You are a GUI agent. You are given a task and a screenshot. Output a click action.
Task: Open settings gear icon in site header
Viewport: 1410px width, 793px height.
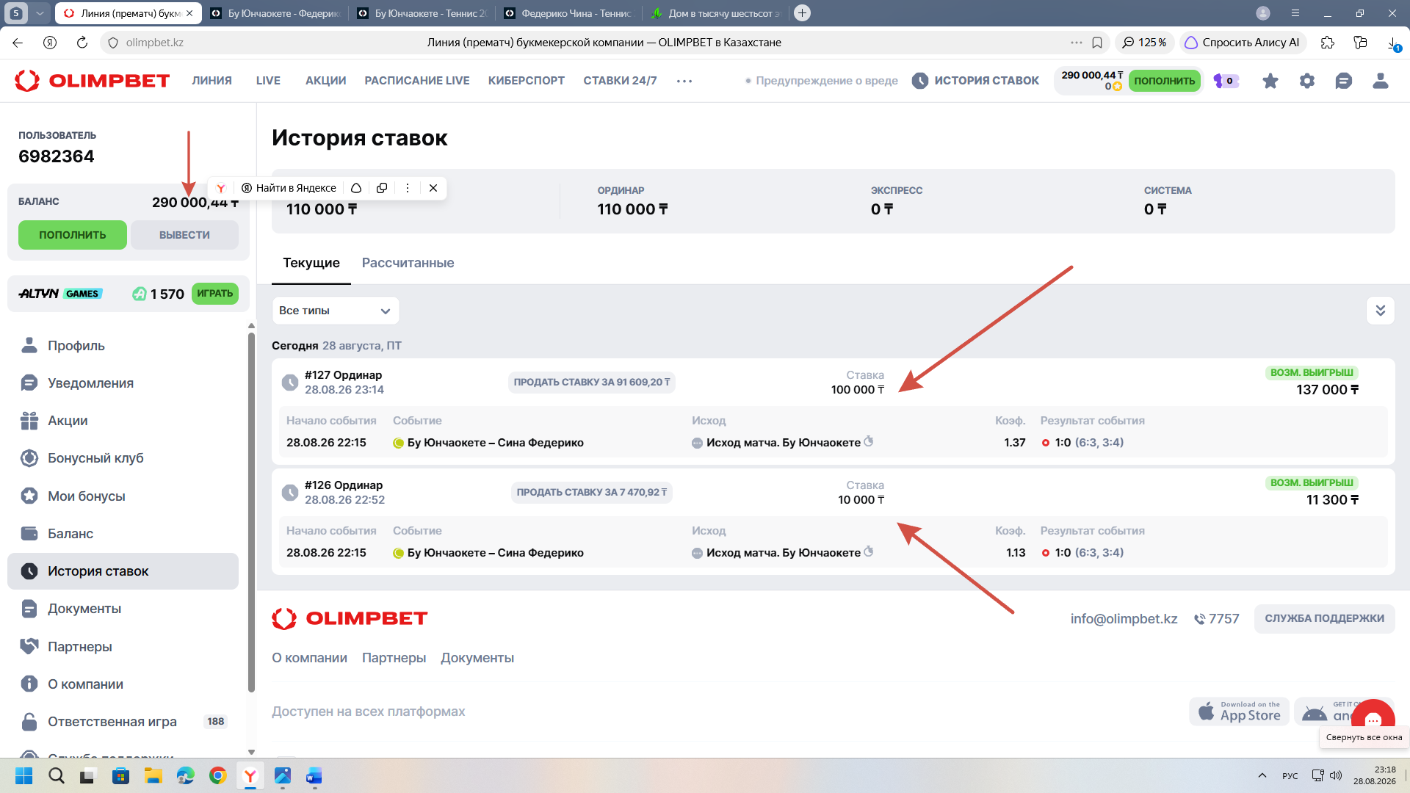point(1307,81)
